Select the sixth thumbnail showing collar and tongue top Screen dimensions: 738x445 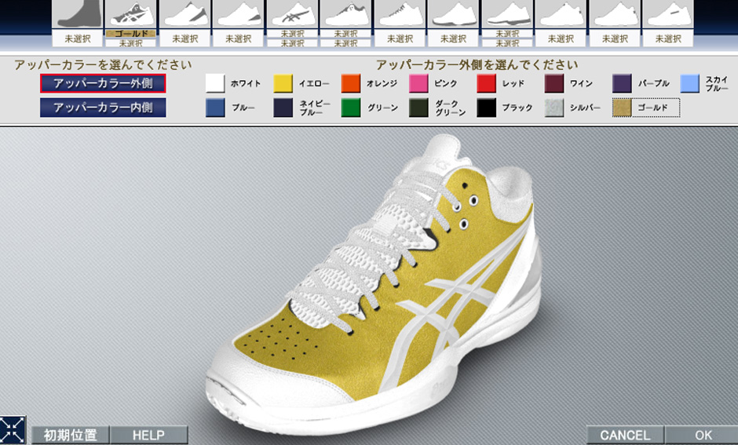click(345, 13)
